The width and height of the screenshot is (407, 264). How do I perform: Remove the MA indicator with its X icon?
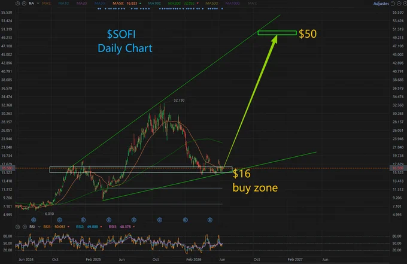pos(24,4)
